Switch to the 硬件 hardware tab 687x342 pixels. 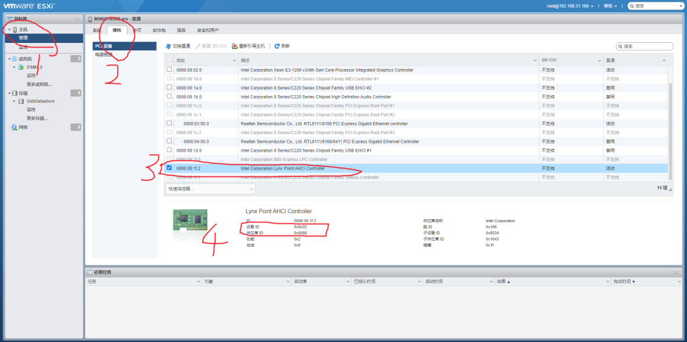click(117, 30)
